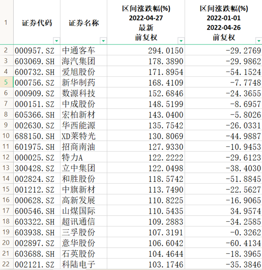The height and width of the screenshot is (270, 262).
Task: Click cell 600546.SH
Action: tap(37, 211)
